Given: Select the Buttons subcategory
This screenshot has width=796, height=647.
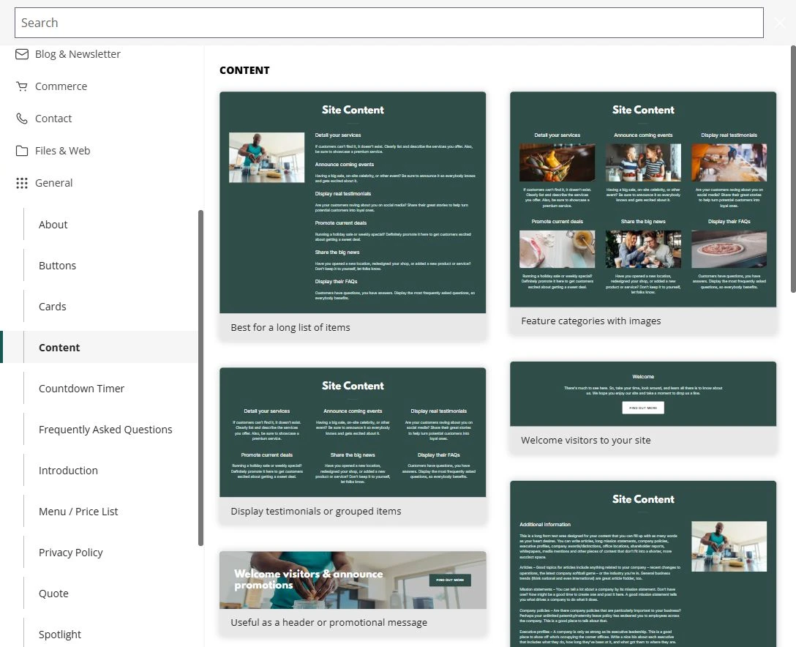Looking at the screenshot, I should 57,266.
